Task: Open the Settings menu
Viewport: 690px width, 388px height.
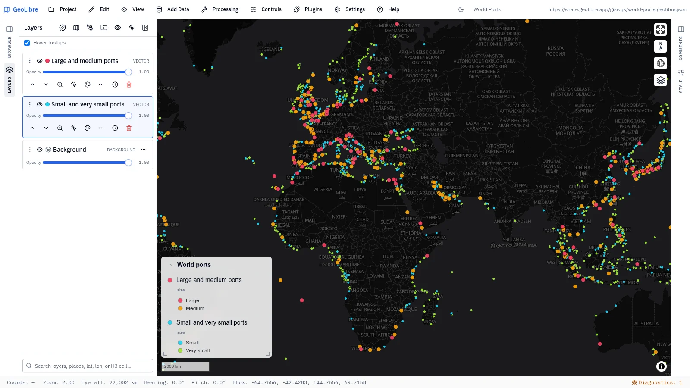Action: tap(350, 9)
